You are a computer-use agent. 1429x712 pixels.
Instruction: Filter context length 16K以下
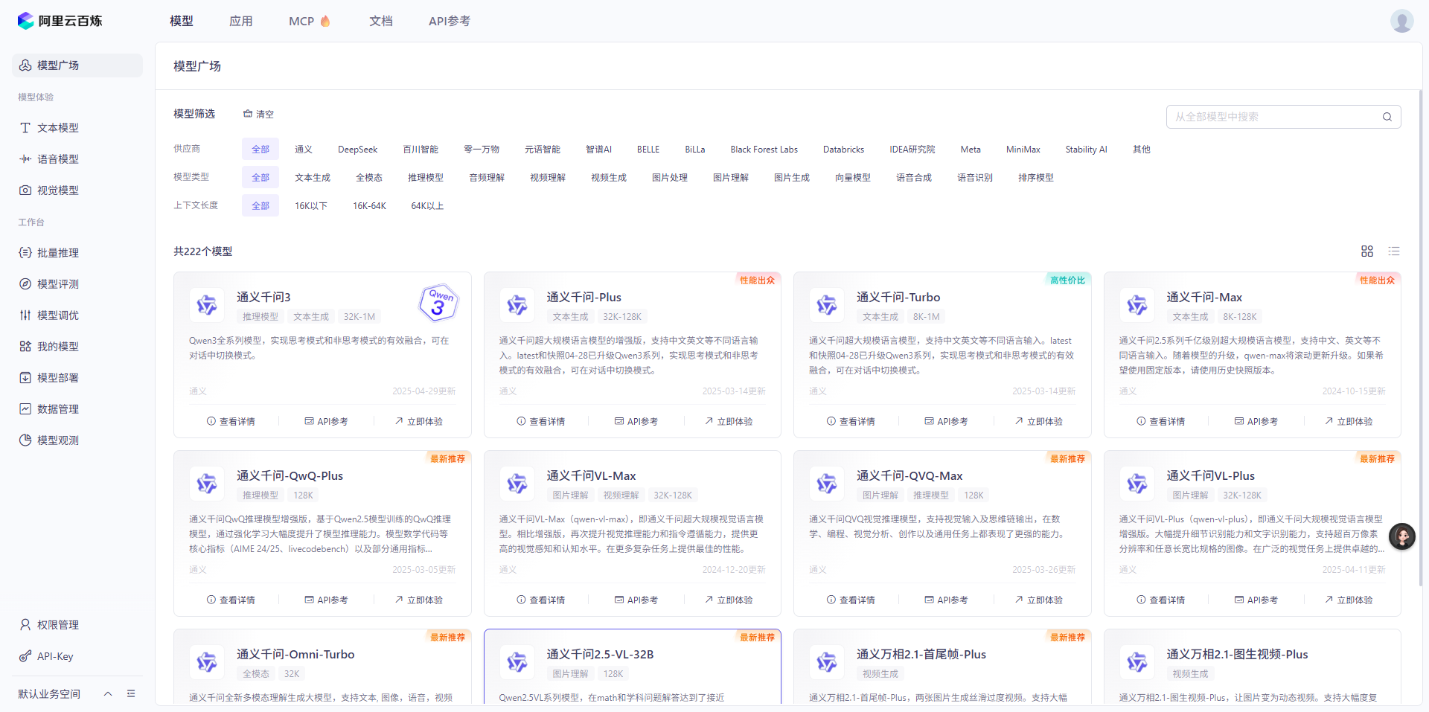pyautogui.click(x=311, y=206)
